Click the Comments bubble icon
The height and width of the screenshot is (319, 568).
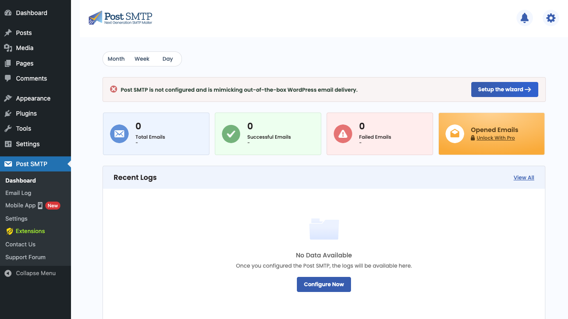coord(8,78)
